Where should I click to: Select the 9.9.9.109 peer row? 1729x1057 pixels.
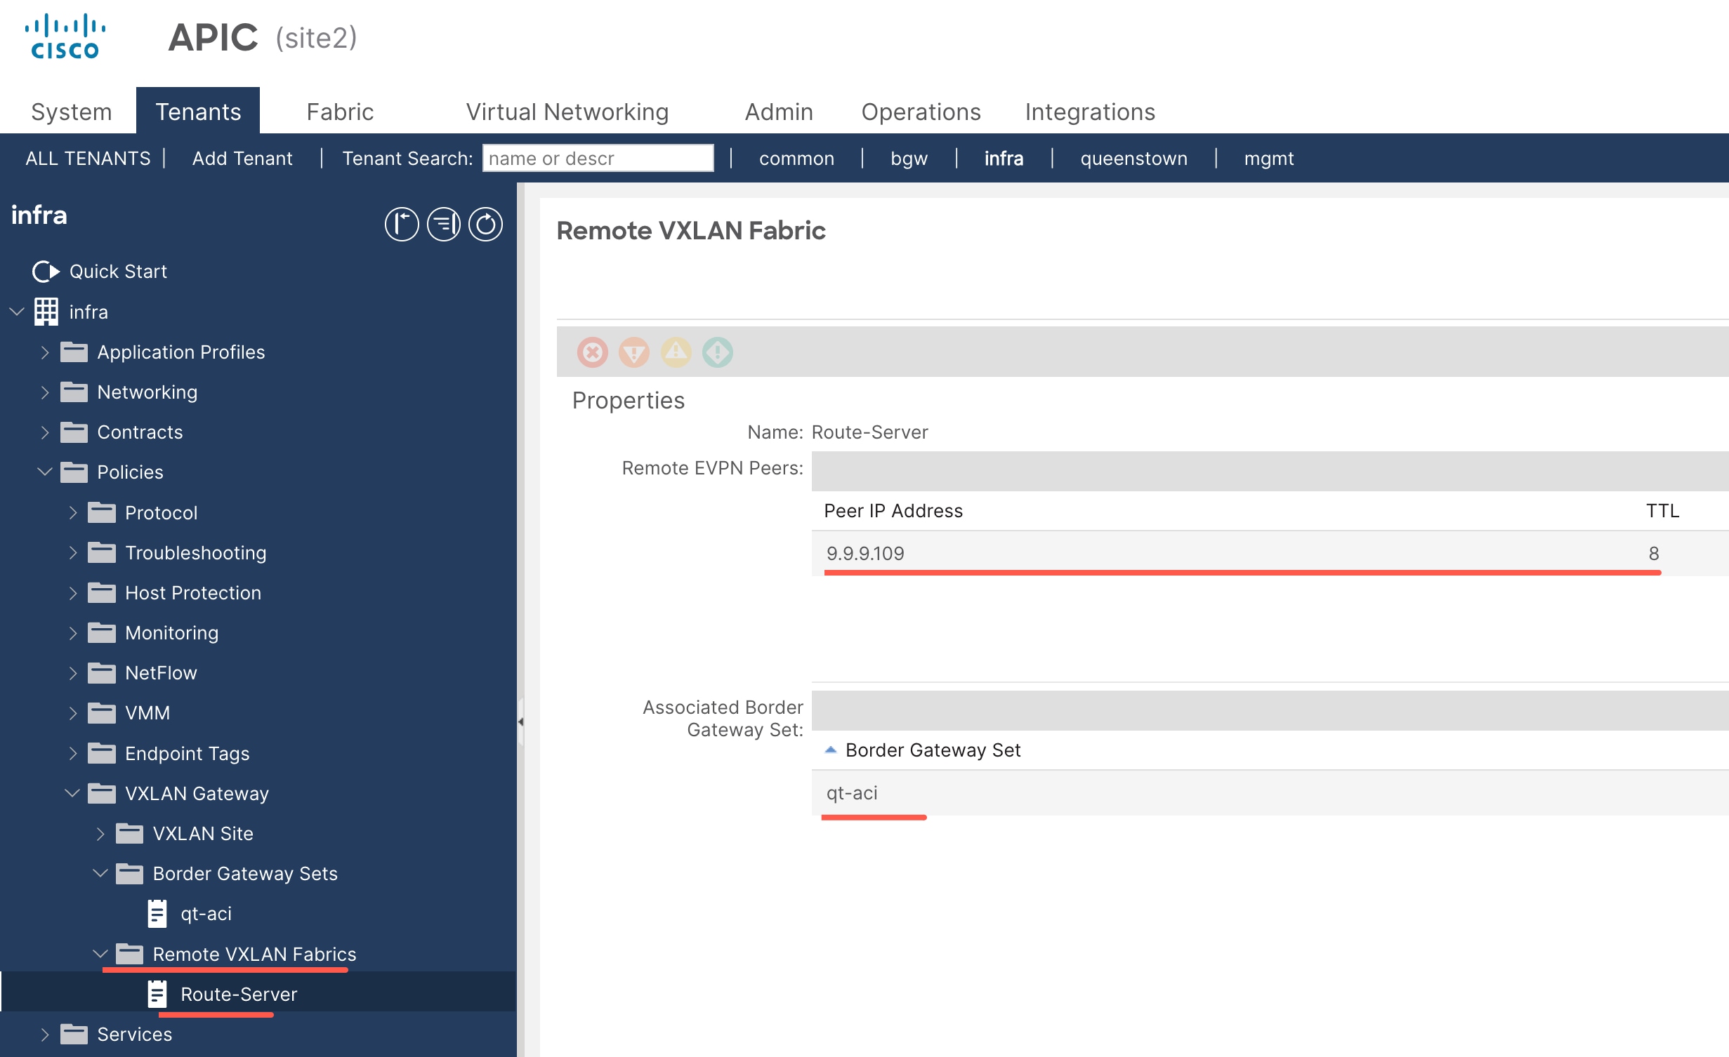tap(1270, 553)
